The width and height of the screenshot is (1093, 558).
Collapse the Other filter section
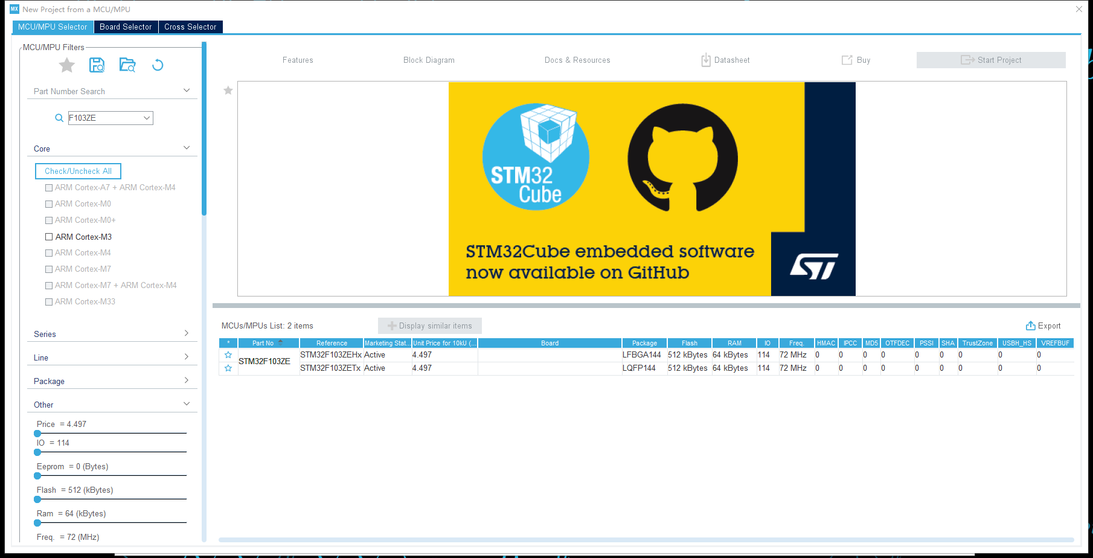tap(187, 404)
